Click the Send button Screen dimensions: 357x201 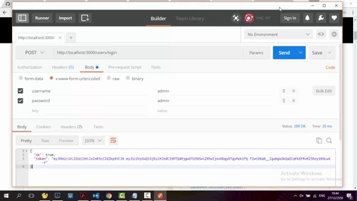284,52
